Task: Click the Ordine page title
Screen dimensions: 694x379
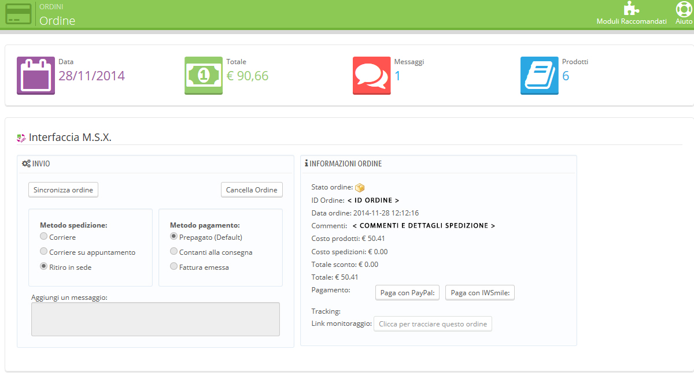Action: [57, 21]
